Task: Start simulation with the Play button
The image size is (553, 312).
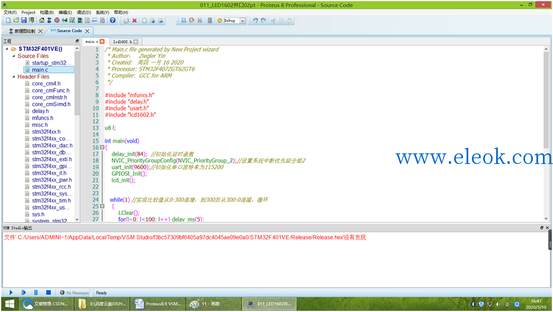Action: coord(11,292)
